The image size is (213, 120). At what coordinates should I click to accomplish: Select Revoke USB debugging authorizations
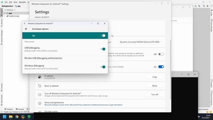coord(65,58)
